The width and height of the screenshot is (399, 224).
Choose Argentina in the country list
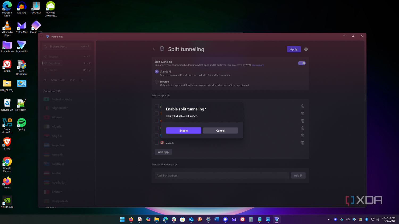coord(66,145)
